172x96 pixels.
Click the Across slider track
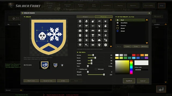tap(96, 55)
